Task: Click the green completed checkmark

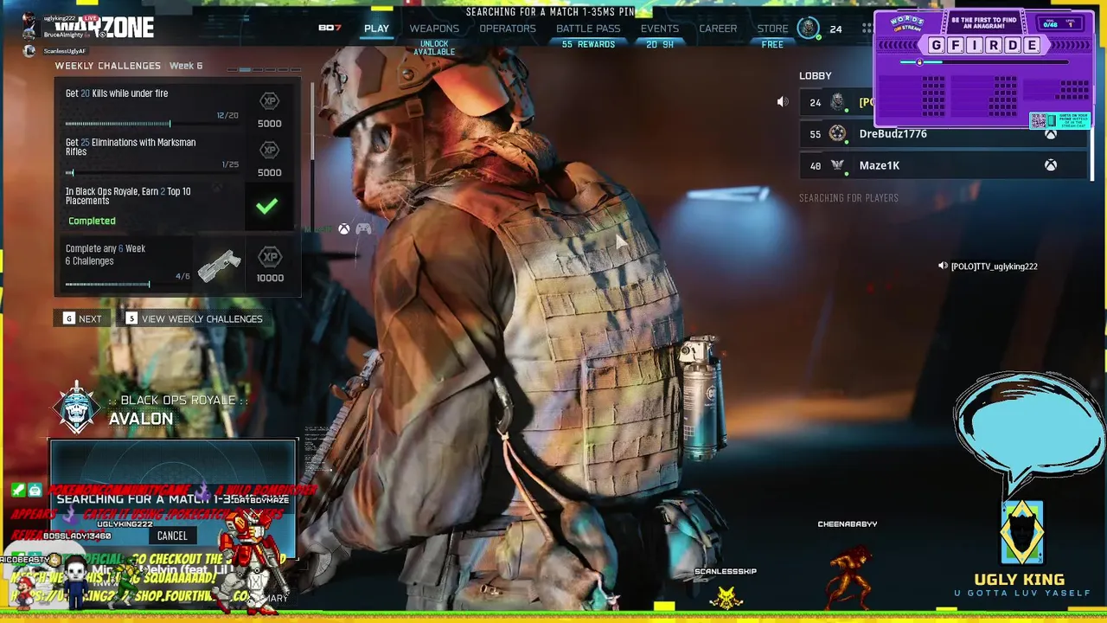Action: (267, 206)
